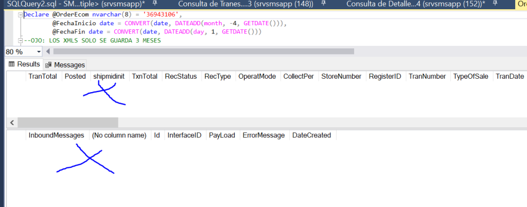The height and width of the screenshot is (207, 527).
Task: Select the shipmidinit column header
Action: coord(110,76)
